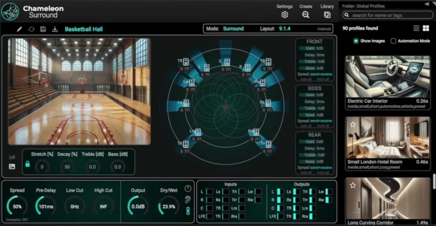Viewport: 436px width, 226px height.
Task: Click the chain link icon
Action: (x=188, y=211)
